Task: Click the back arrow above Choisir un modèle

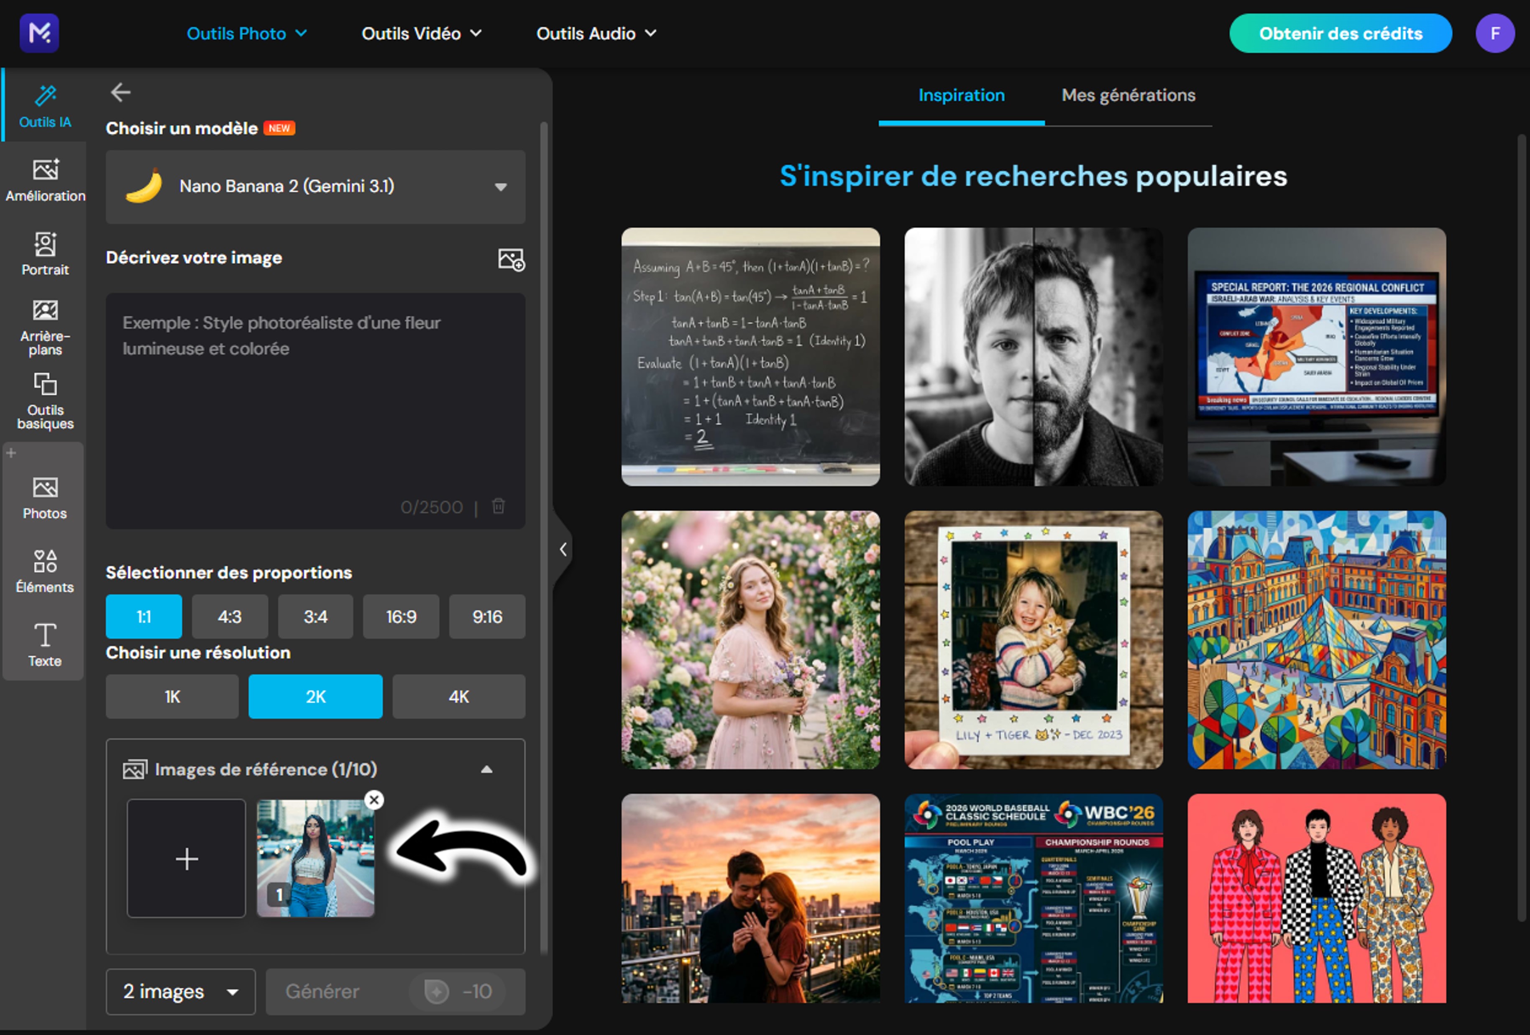Action: (120, 92)
